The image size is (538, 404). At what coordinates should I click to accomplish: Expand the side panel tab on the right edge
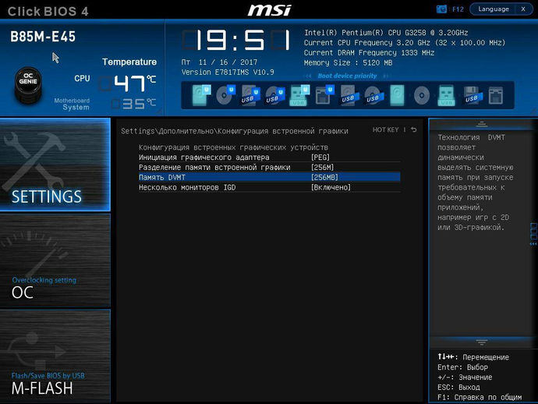[533, 234]
